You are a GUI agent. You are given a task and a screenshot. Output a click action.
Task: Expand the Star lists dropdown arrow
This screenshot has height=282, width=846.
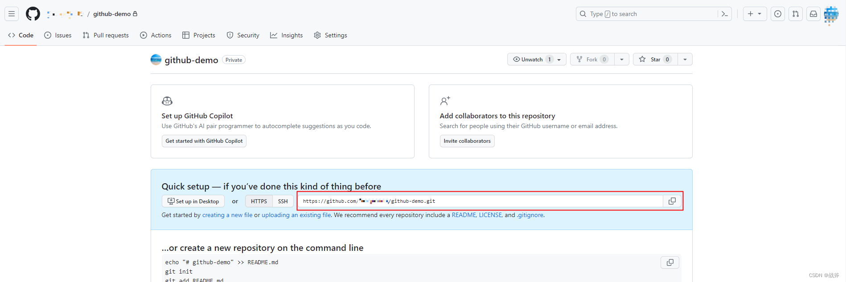tap(685, 60)
